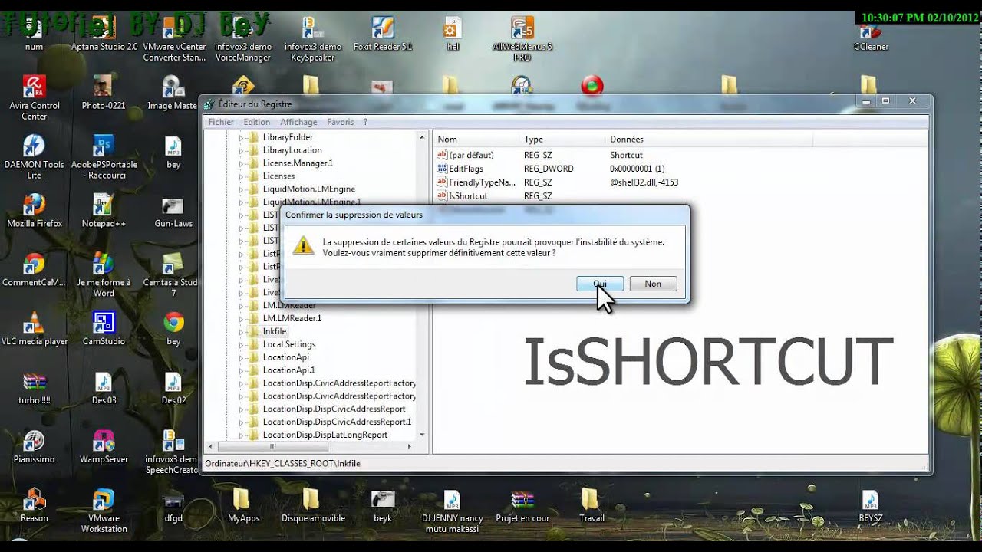Select the lnkfile key in tree
982x552 pixels.
click(x=274, y=331)
